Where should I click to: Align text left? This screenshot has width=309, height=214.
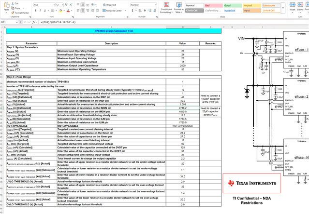[78, 11]
